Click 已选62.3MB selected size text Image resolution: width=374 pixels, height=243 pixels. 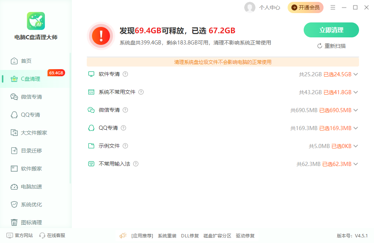(337, 164)
